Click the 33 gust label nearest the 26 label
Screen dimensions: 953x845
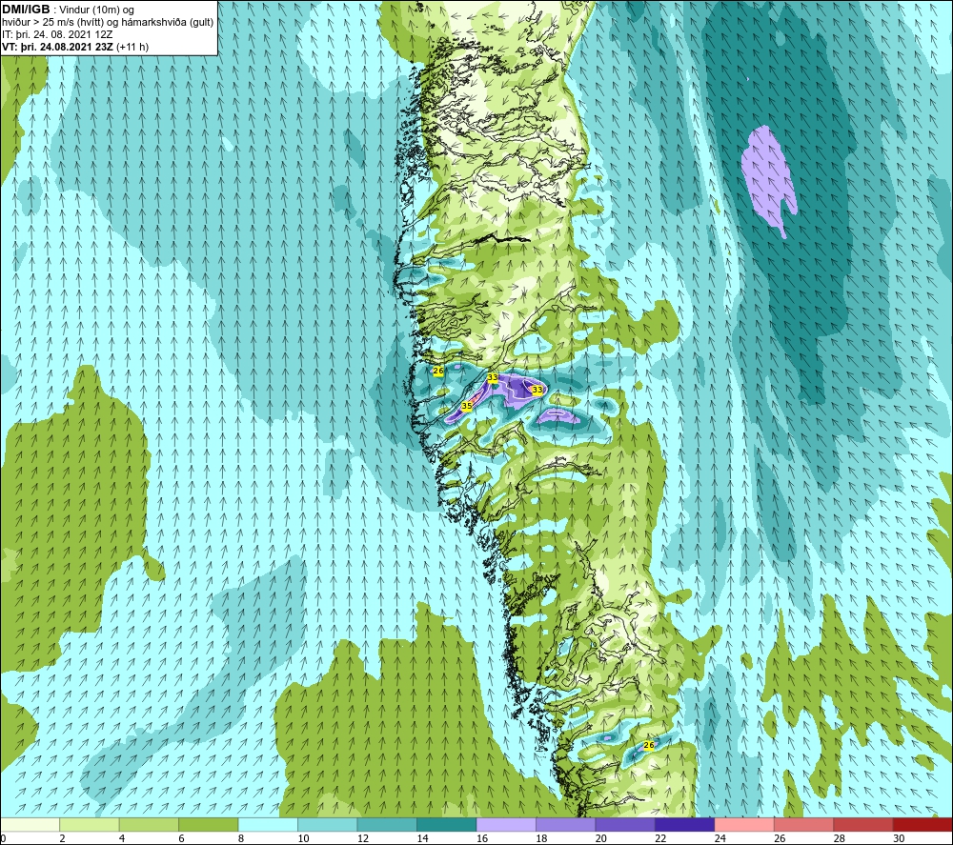[493, 377]
